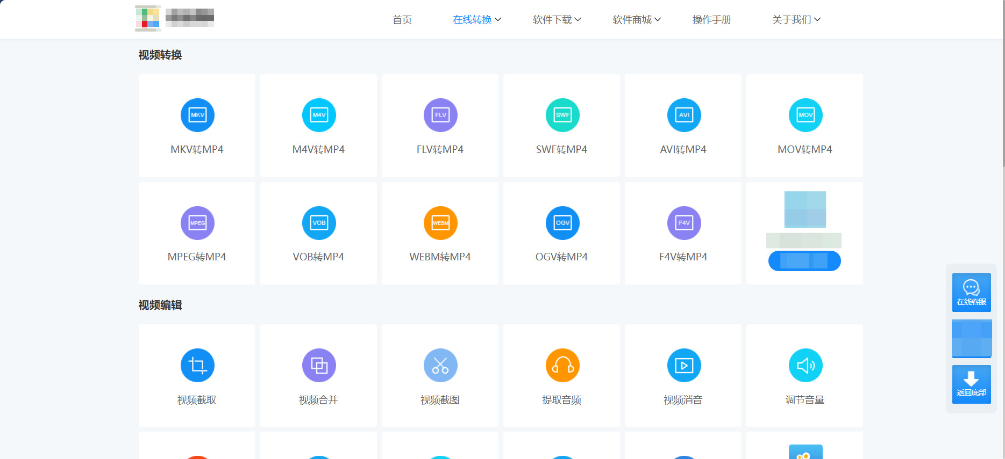Click the 视频合并 text label

pyautogui.click(x=318, y=400)
